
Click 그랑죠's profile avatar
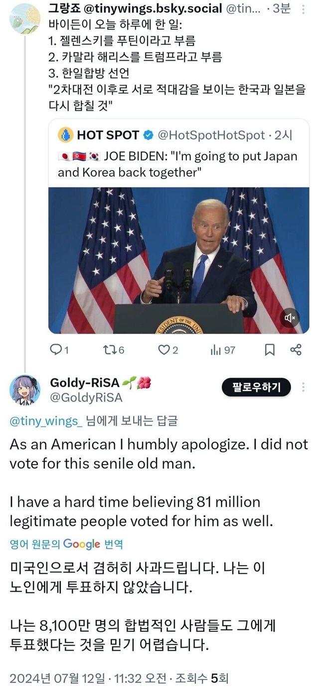(x=24, y=18)
